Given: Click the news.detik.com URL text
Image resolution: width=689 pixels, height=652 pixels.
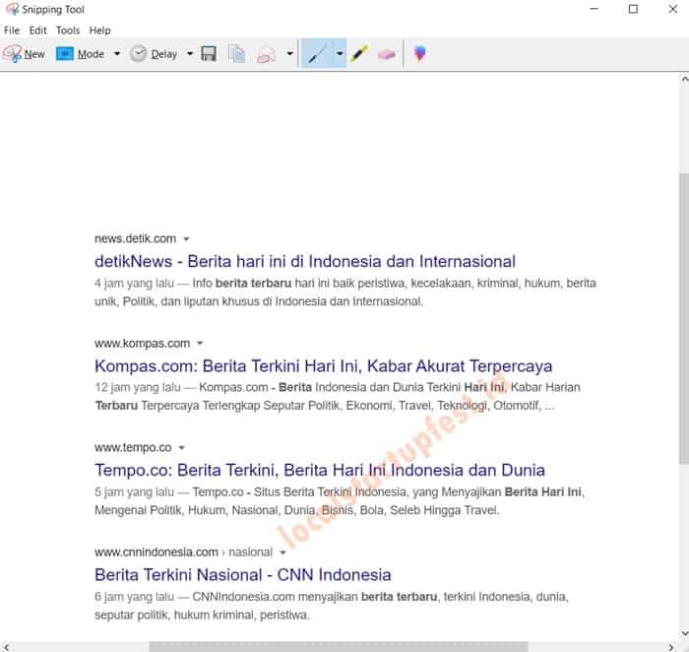Looking at the screenshot, I should (x=136, y=238).
